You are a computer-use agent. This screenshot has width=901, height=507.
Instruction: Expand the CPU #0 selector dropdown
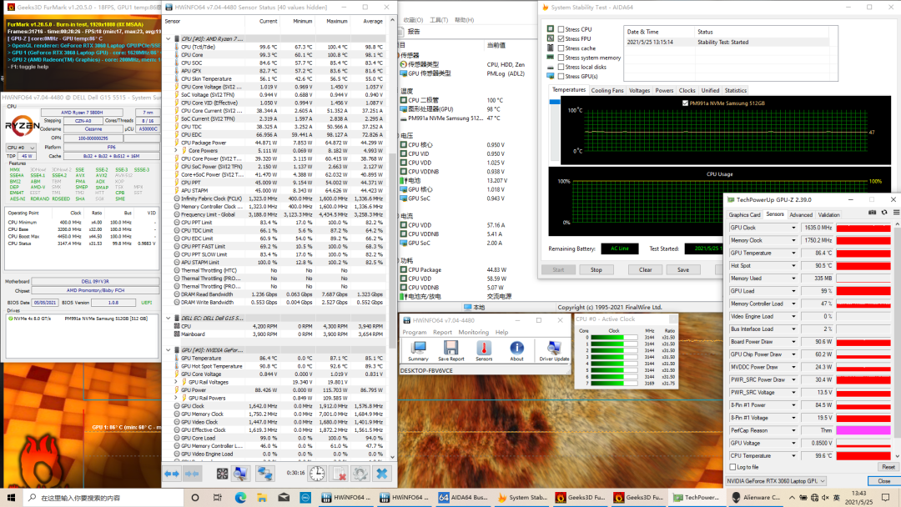[x=33, y=148]
